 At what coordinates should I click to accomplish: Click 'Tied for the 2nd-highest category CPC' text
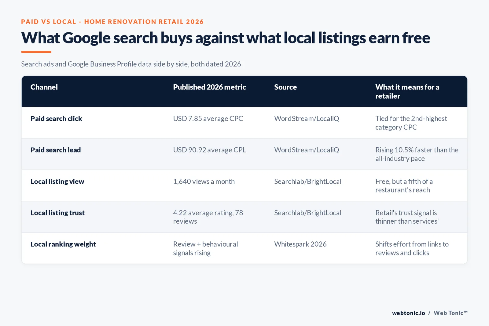pyautogui.click(x=411, y=123)
